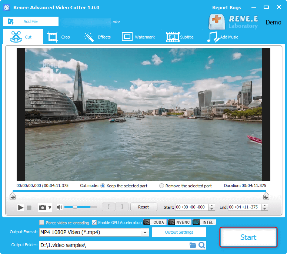The width and height of the screenshot is (287, 254).
Task: Stop video playback
Action: 29,207
